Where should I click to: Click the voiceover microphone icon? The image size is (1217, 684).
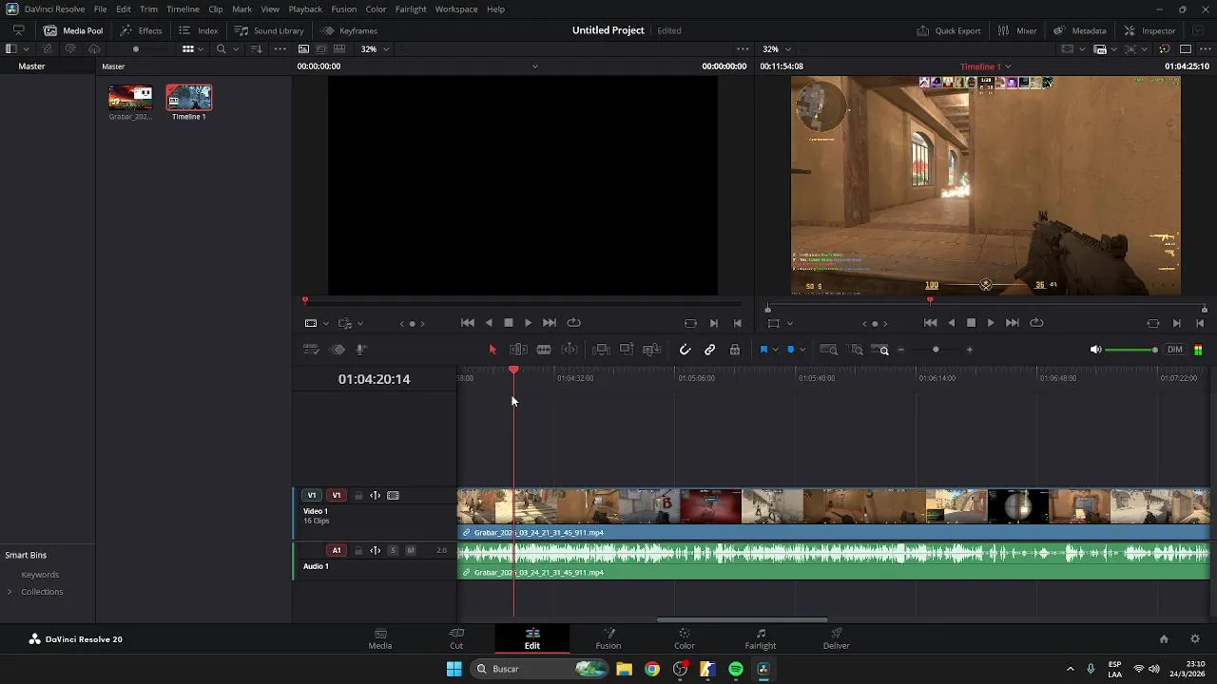pyautogui.click(x=361, y=350)
